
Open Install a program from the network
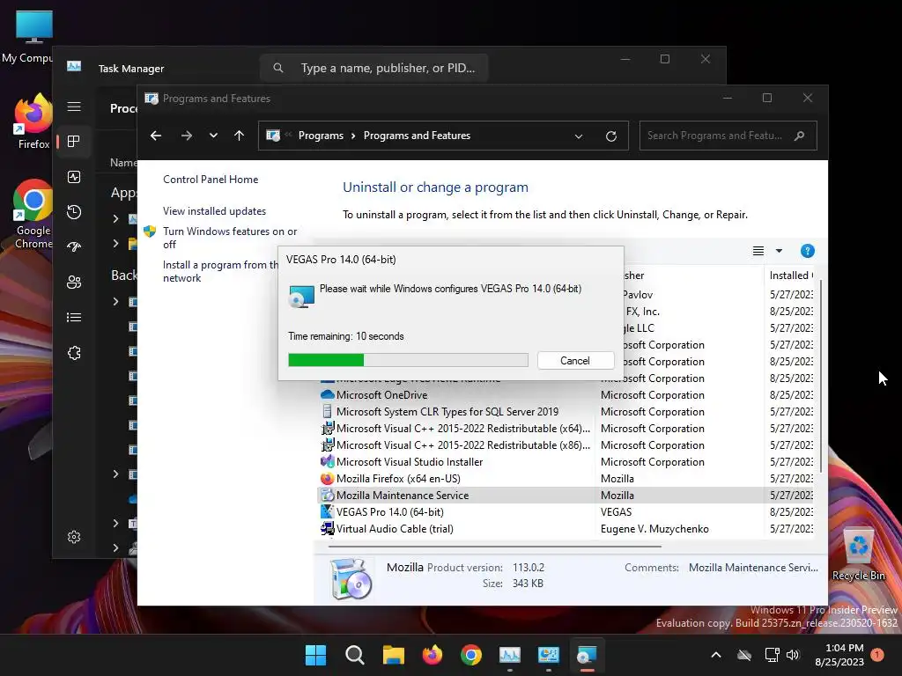(x=220, y=271)
